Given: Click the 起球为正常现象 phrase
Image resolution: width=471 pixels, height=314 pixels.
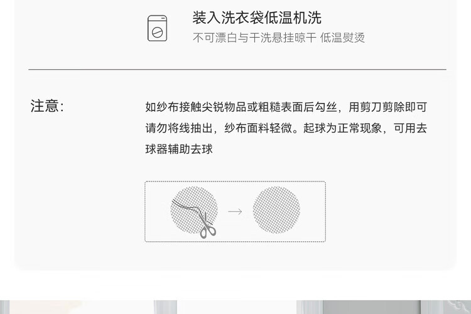Looking at the screenshot, I should [x=343, y=128].
